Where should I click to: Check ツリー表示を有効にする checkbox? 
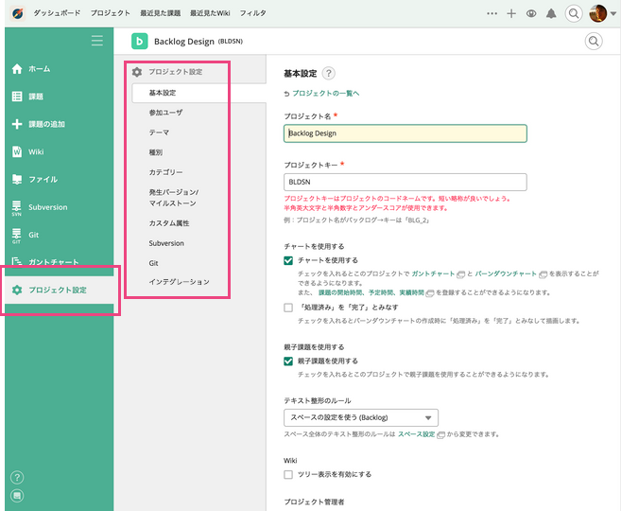pos(288,474)
